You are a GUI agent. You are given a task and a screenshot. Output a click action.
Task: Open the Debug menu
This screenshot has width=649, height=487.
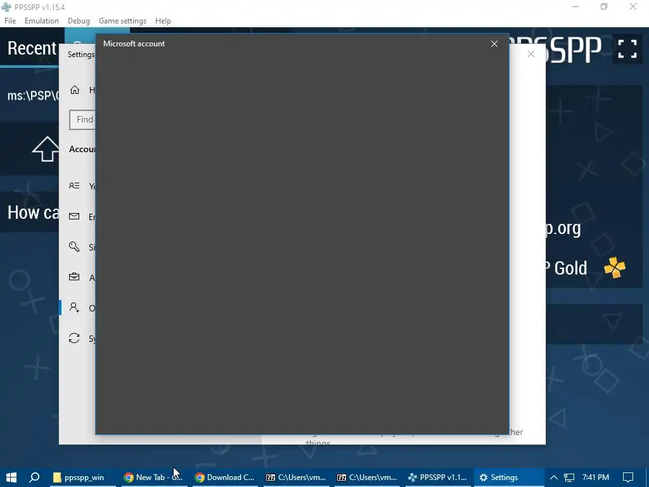pyautogui.click(x=79, y=21)
